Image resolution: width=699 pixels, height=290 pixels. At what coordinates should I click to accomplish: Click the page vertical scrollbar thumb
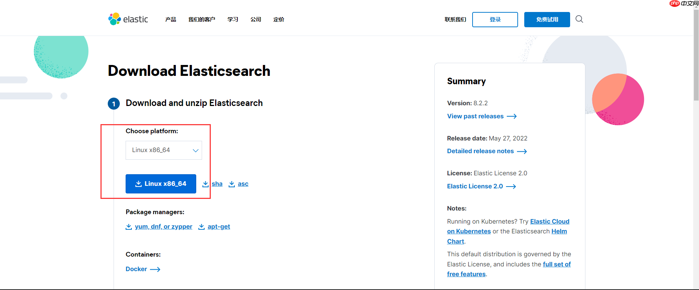click(696, 54)
